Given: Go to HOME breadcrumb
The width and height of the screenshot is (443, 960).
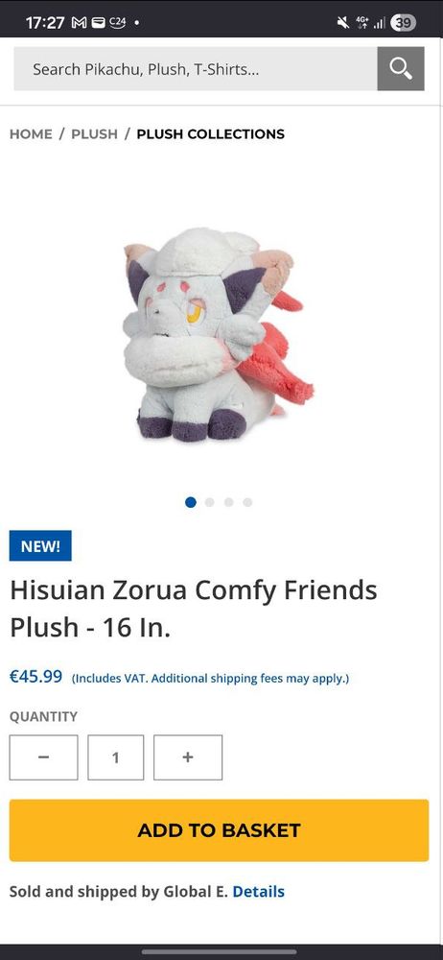Looking at the screenshot, I should tap(31, 134).
